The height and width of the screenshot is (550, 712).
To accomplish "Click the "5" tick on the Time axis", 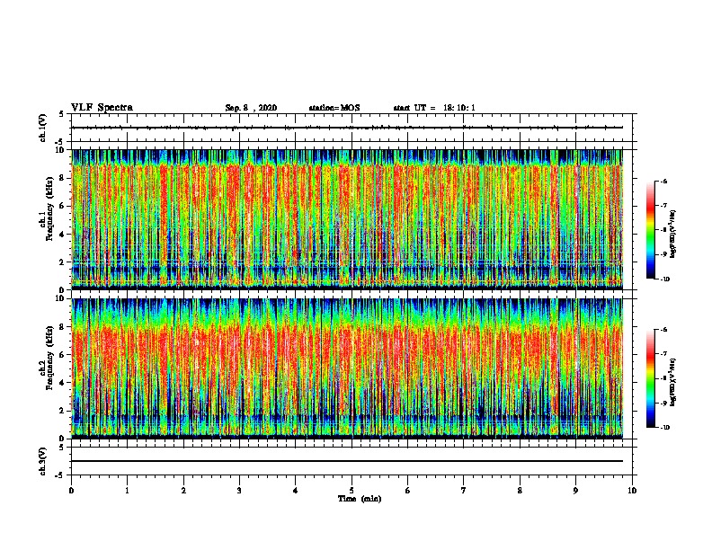I will (352, 491).
